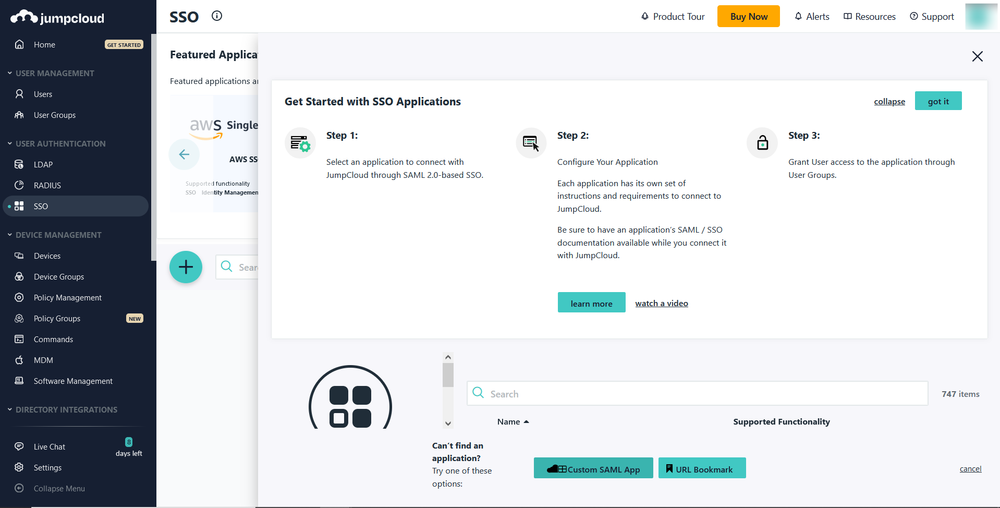Click the got it button

click(938, 101)
